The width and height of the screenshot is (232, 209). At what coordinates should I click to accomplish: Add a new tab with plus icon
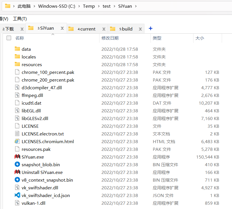pos(150,28)
